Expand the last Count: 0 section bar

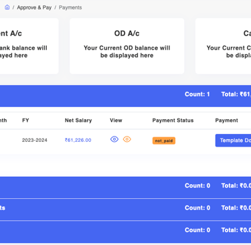(125, 232)
